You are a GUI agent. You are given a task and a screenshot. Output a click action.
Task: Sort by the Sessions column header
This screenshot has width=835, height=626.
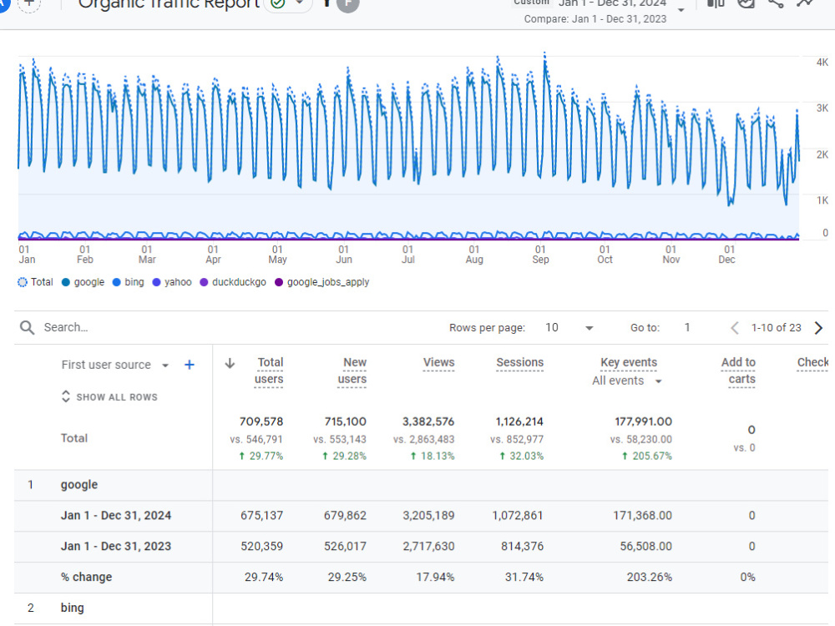pyautogui.click(x=519, y=362)
